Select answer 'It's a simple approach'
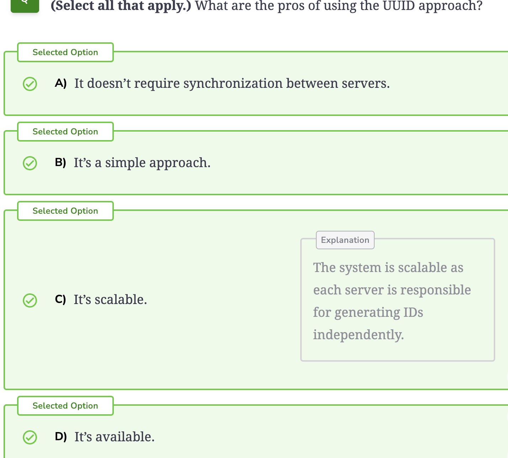The width and height of the screenshot is (508, 458). click(x=142, y=163)
